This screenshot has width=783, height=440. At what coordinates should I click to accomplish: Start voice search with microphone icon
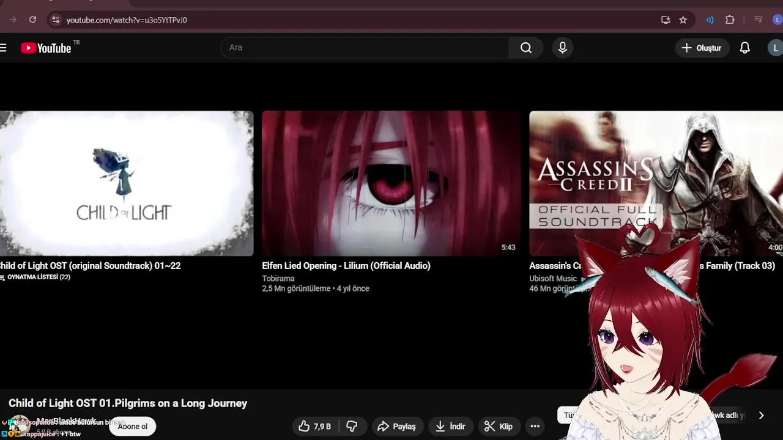click(563, 48)
